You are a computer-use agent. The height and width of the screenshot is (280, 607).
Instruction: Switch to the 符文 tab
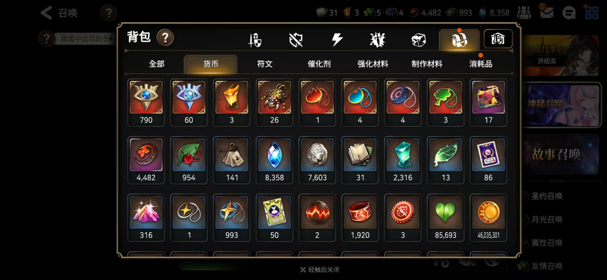click(x=265, y=64)
